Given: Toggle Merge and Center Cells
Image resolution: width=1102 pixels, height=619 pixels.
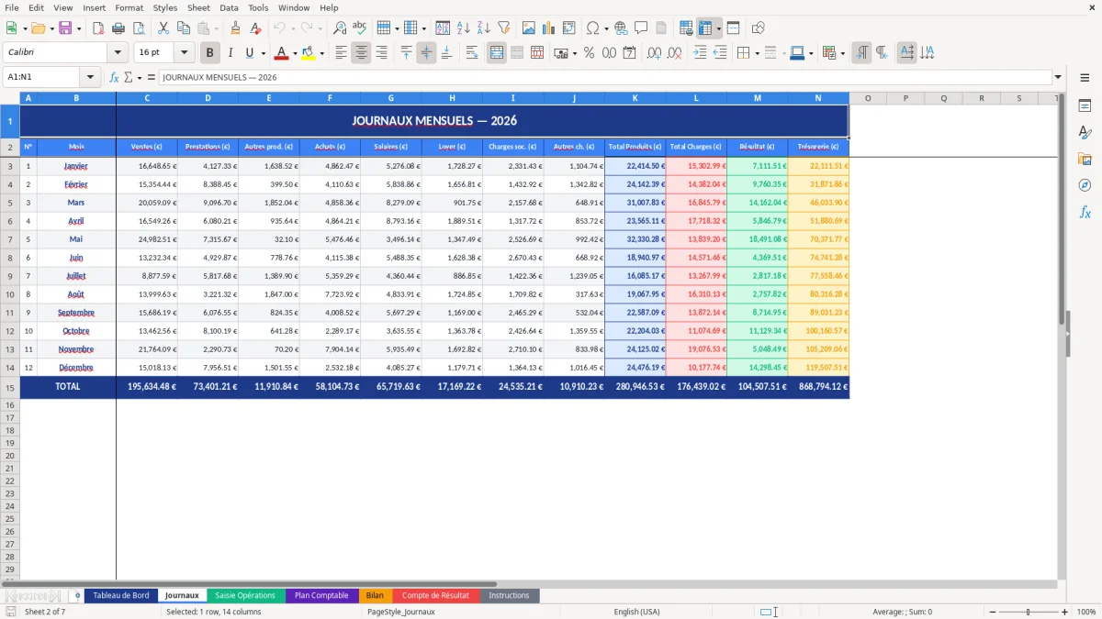Looking at the screenshot, I should click(497, 53).
